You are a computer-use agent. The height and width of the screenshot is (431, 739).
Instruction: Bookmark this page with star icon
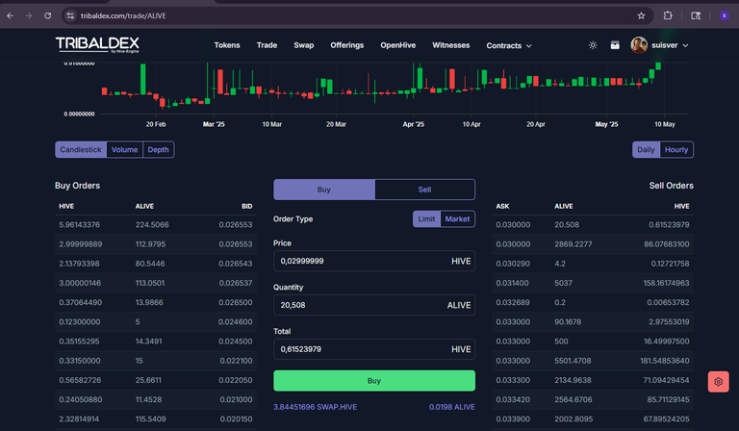click(641, 15)
